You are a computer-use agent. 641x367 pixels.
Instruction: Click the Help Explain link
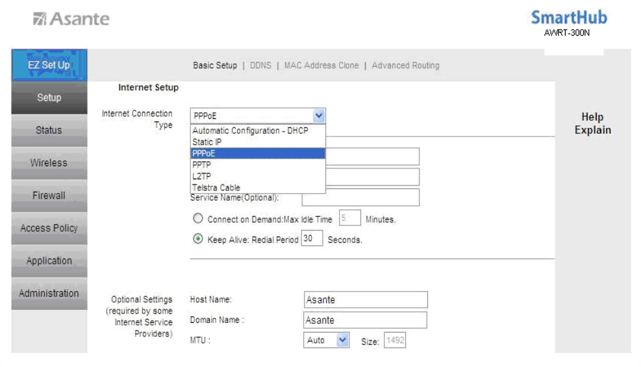tap(592, 123)
